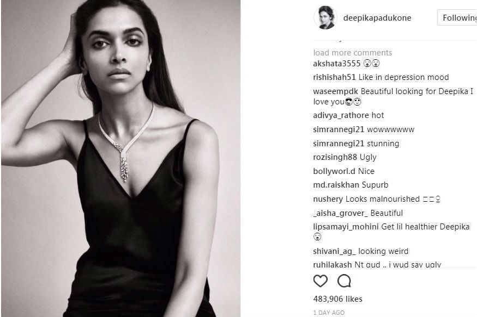The height and width of the screenshot is (317, 477).
Task: Like the post with the heart icon
Action: [321, 281]
